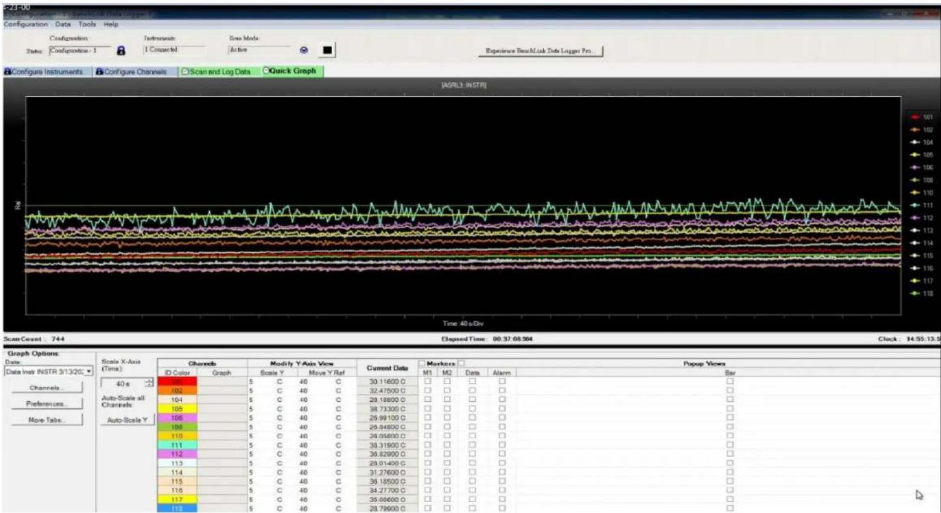Click the Graph cell for channel 115
941x513 pixels.
(222, 482)
